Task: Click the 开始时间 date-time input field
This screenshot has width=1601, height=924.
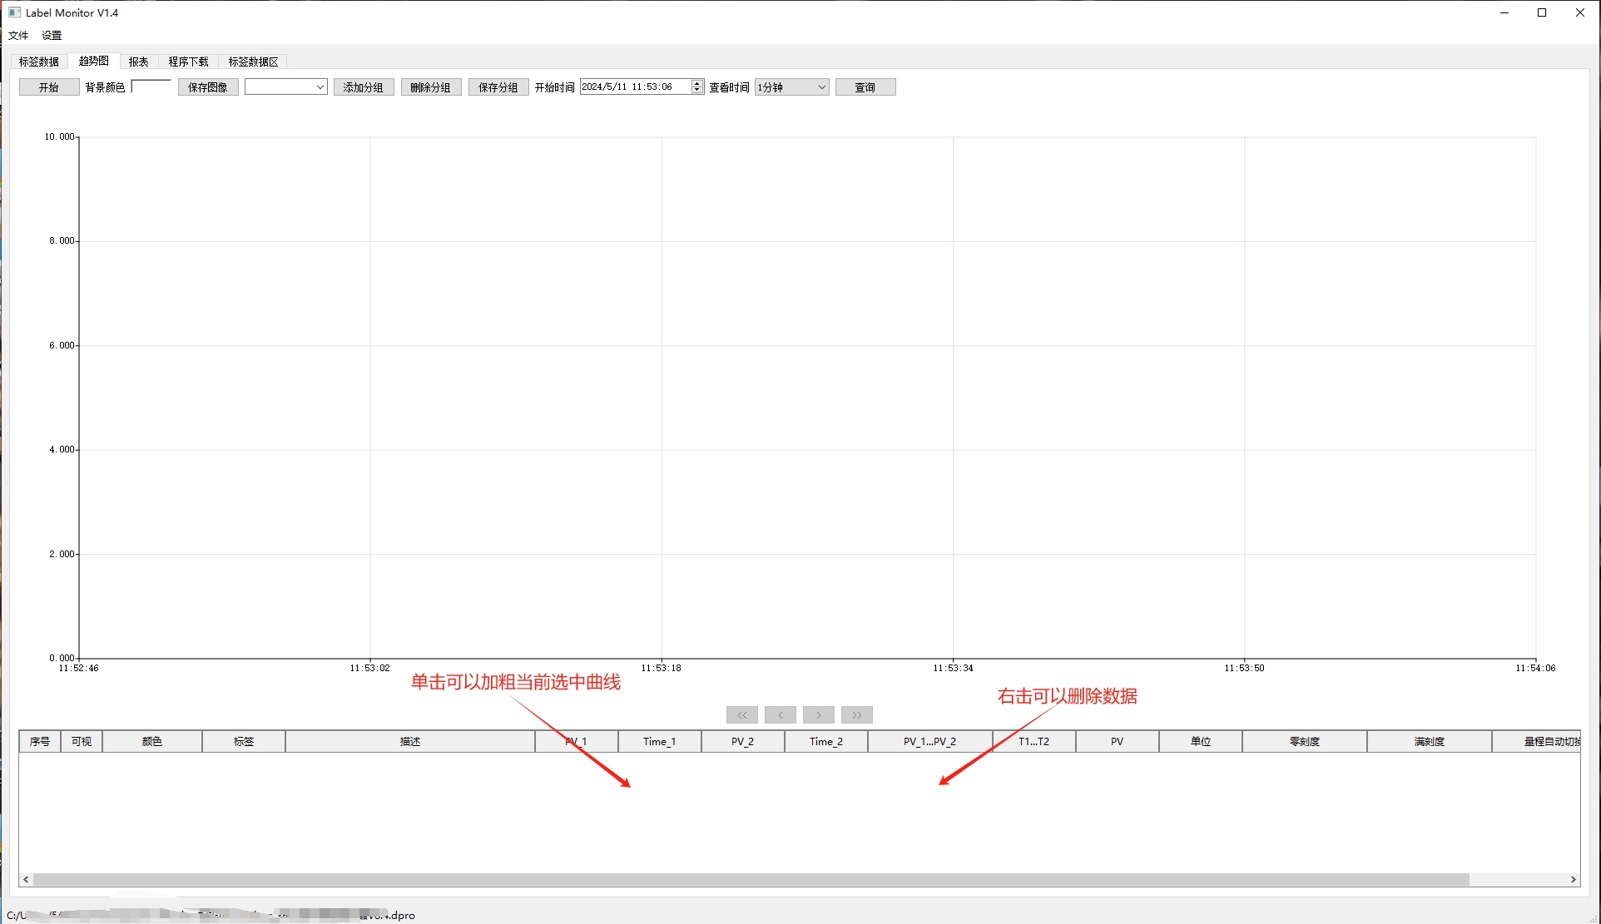Action: tap(635, 87)
